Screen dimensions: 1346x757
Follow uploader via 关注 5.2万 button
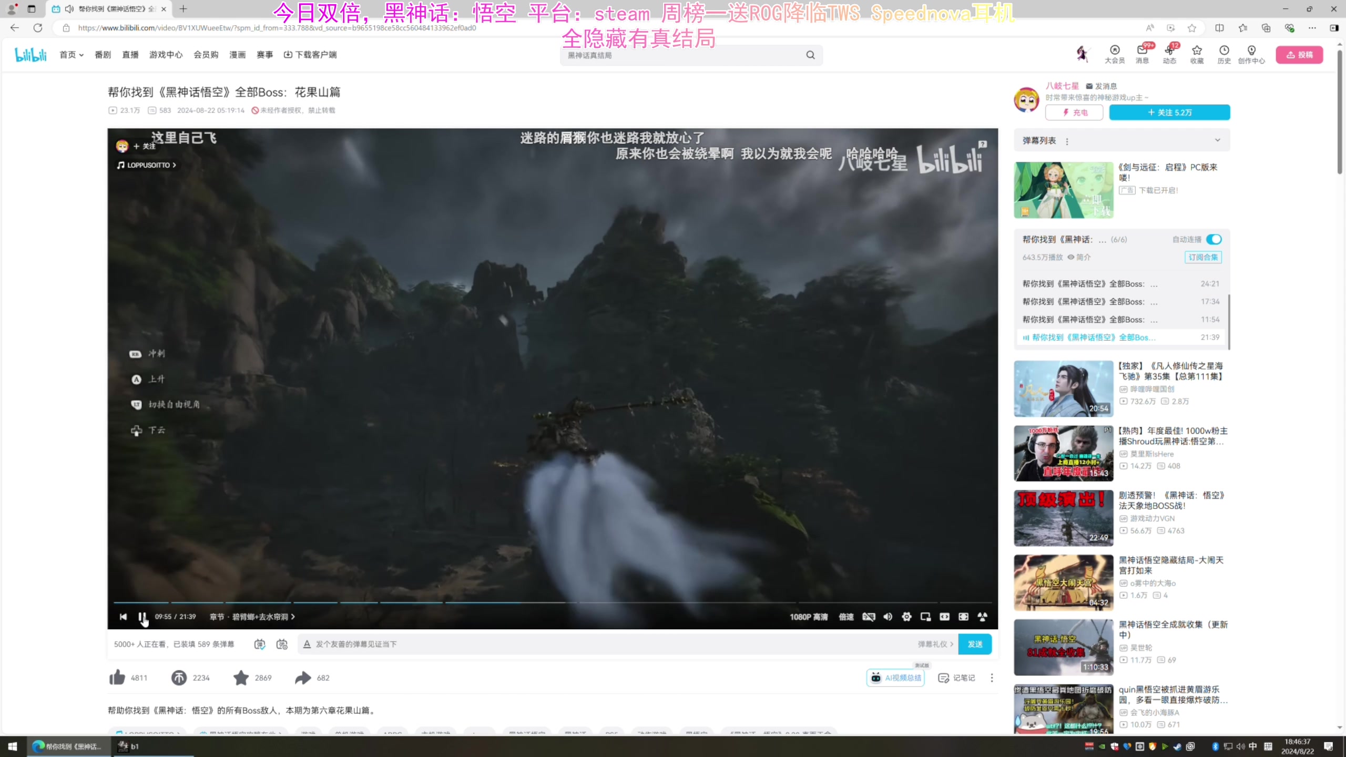point(1169,112)
